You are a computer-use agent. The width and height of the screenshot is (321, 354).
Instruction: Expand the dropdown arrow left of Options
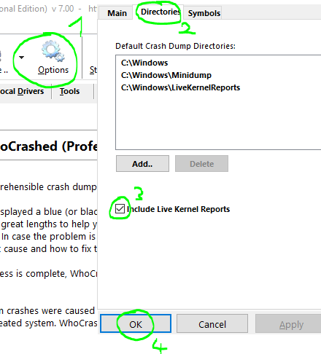point(21,58)
